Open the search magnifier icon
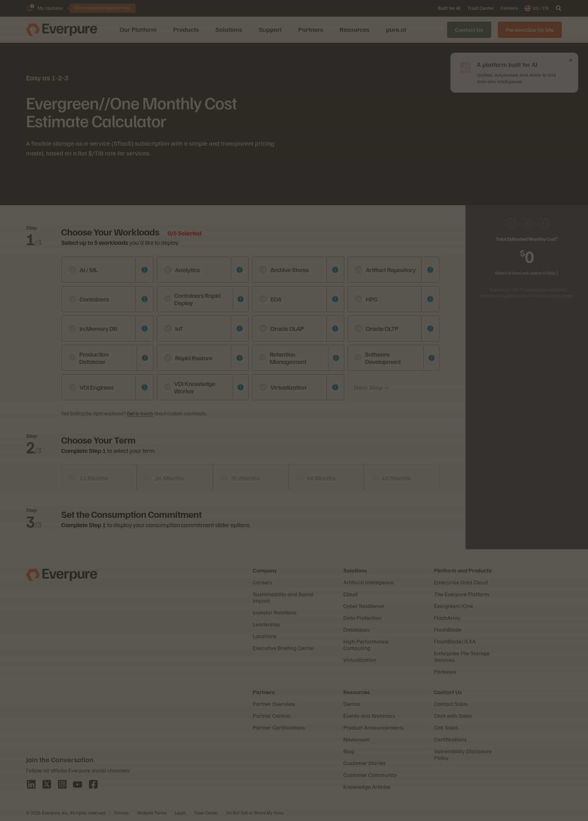Viewport: 588px width, 821px height. [558, 8]
